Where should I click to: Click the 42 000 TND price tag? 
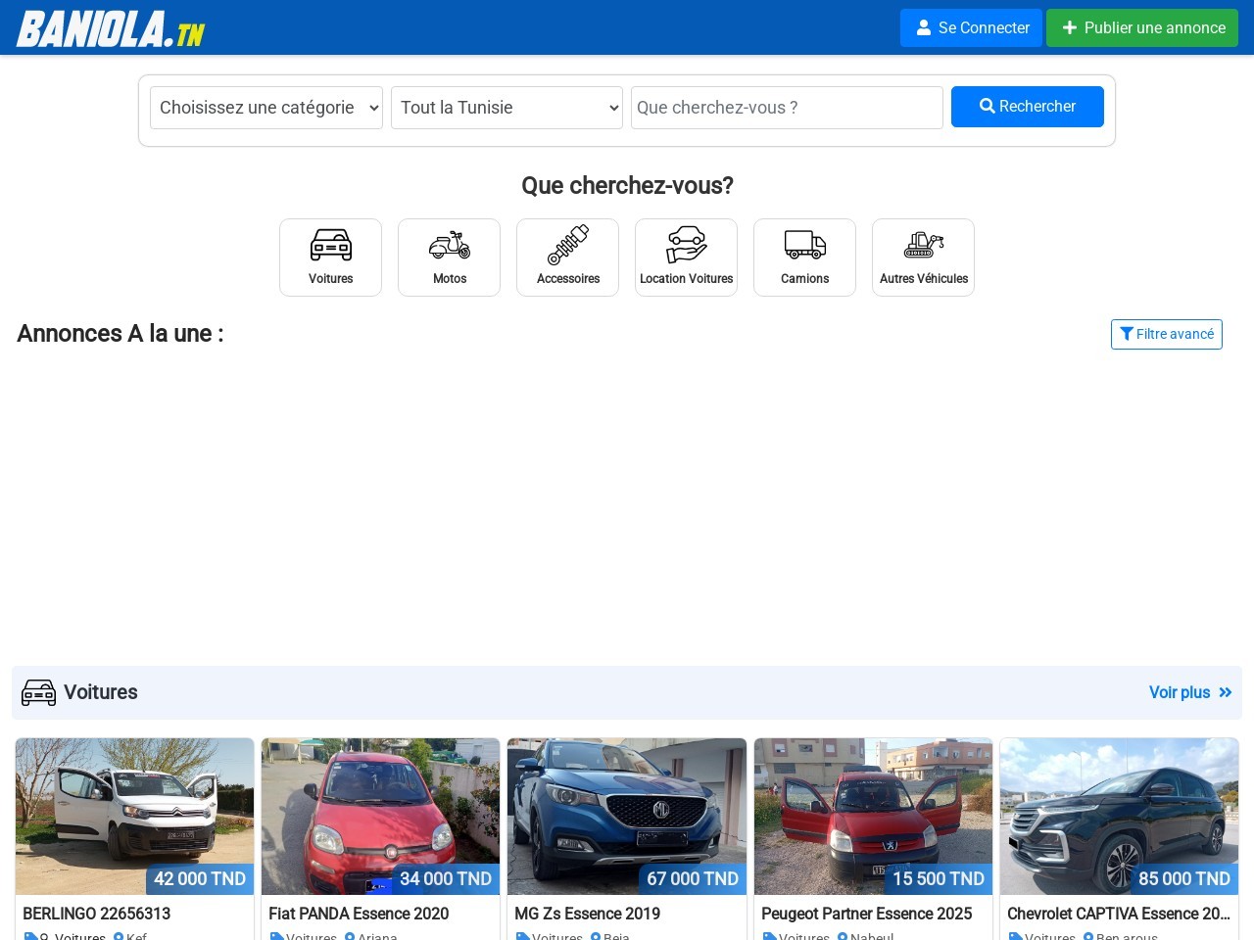pos(200,879)
